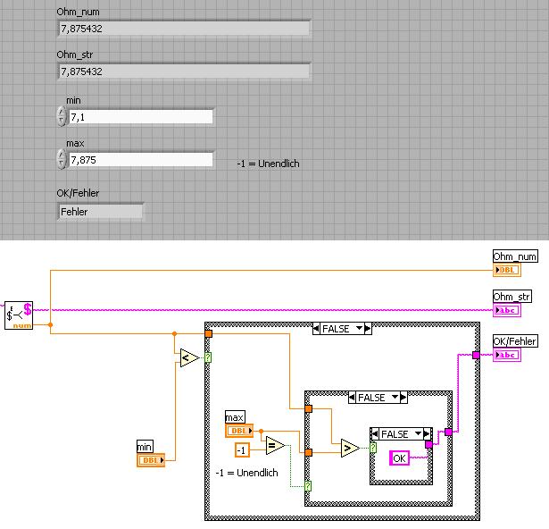
Task: Click the Scan From String function node
Action: [19, 315]
